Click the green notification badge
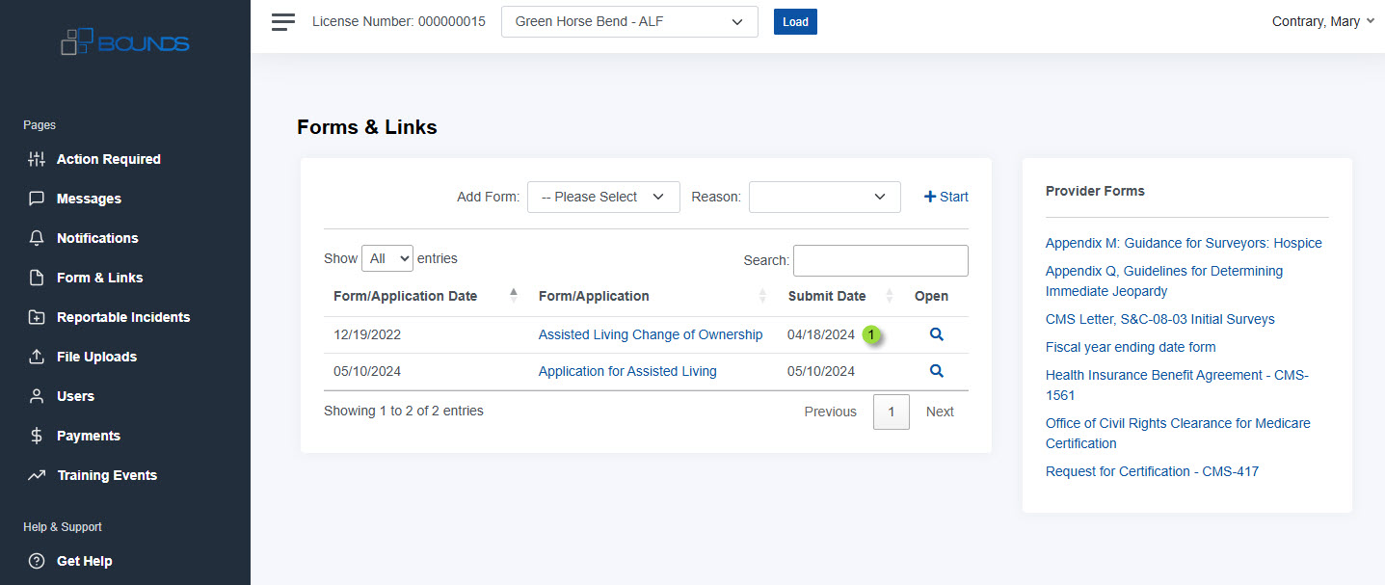 [x=871, y=334]
